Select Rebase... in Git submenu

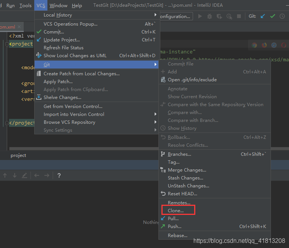(x=215, y=236)
